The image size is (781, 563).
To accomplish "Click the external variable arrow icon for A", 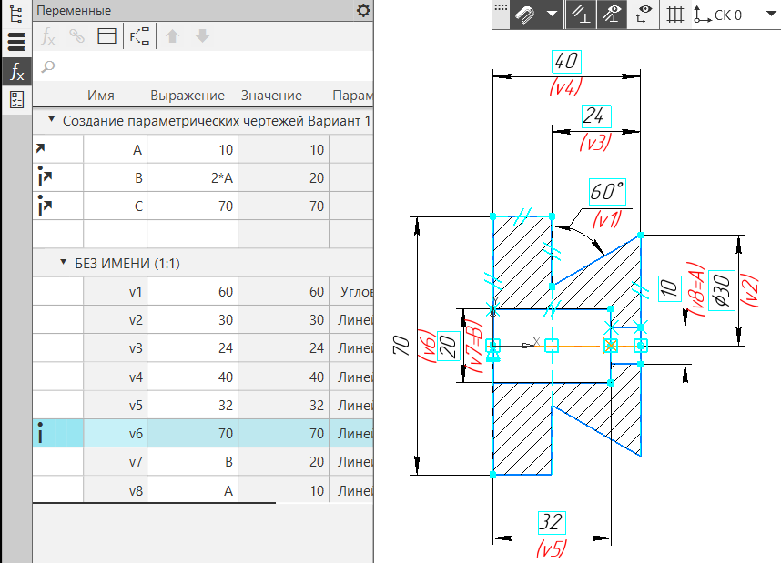I will 41,148.
